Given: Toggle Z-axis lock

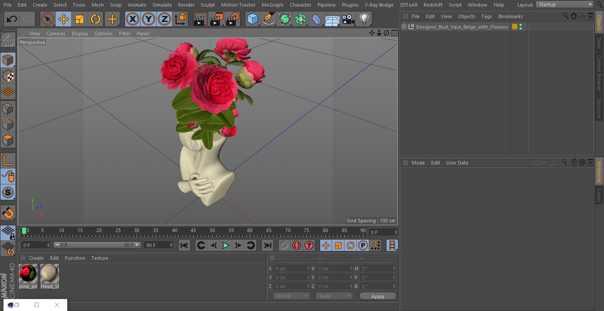Looking at the screenshot, I should (164, 19).
